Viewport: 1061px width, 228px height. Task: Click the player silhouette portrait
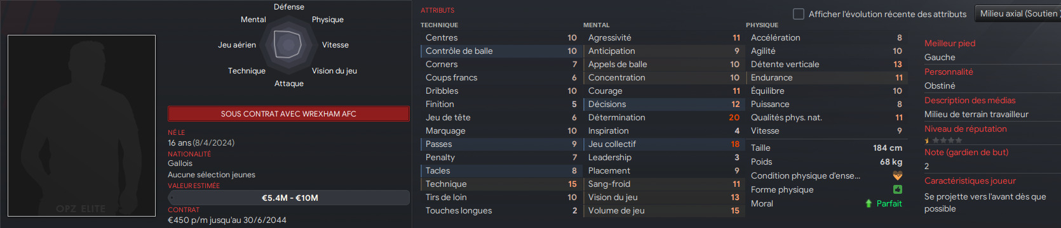[x=81, y=125]
